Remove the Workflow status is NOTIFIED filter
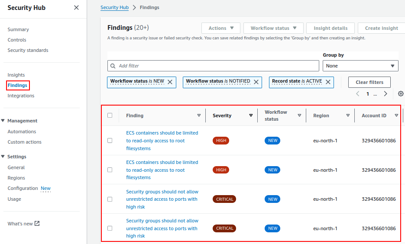The height and width of the screenshot is (244, 405). [x=256, y=82]
